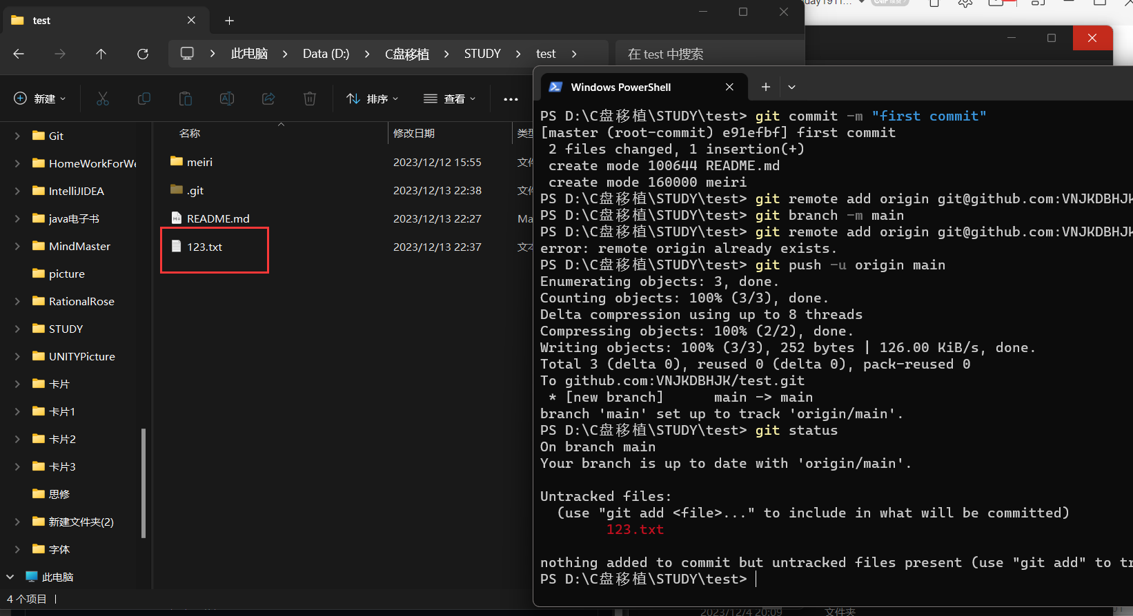Open the See more ellipsis menu
This screenshot has width=1133, height=616.
tap(511, 99)
